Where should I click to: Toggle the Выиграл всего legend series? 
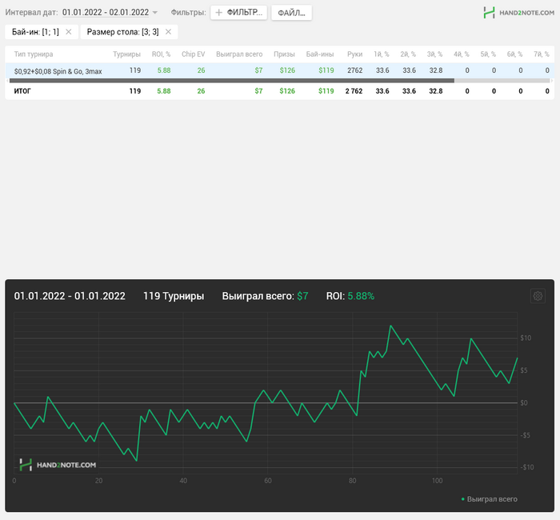pyautogui.click(x=490, y=499)
